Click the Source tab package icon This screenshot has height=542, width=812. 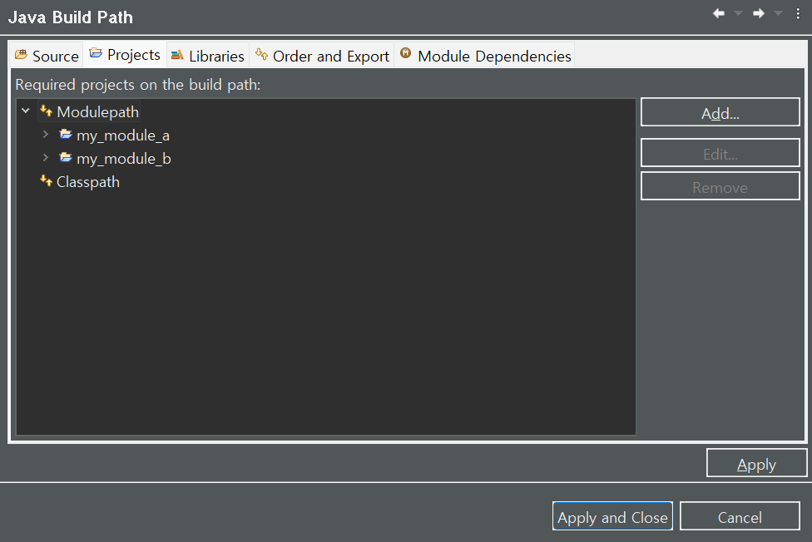click(22, 54)
